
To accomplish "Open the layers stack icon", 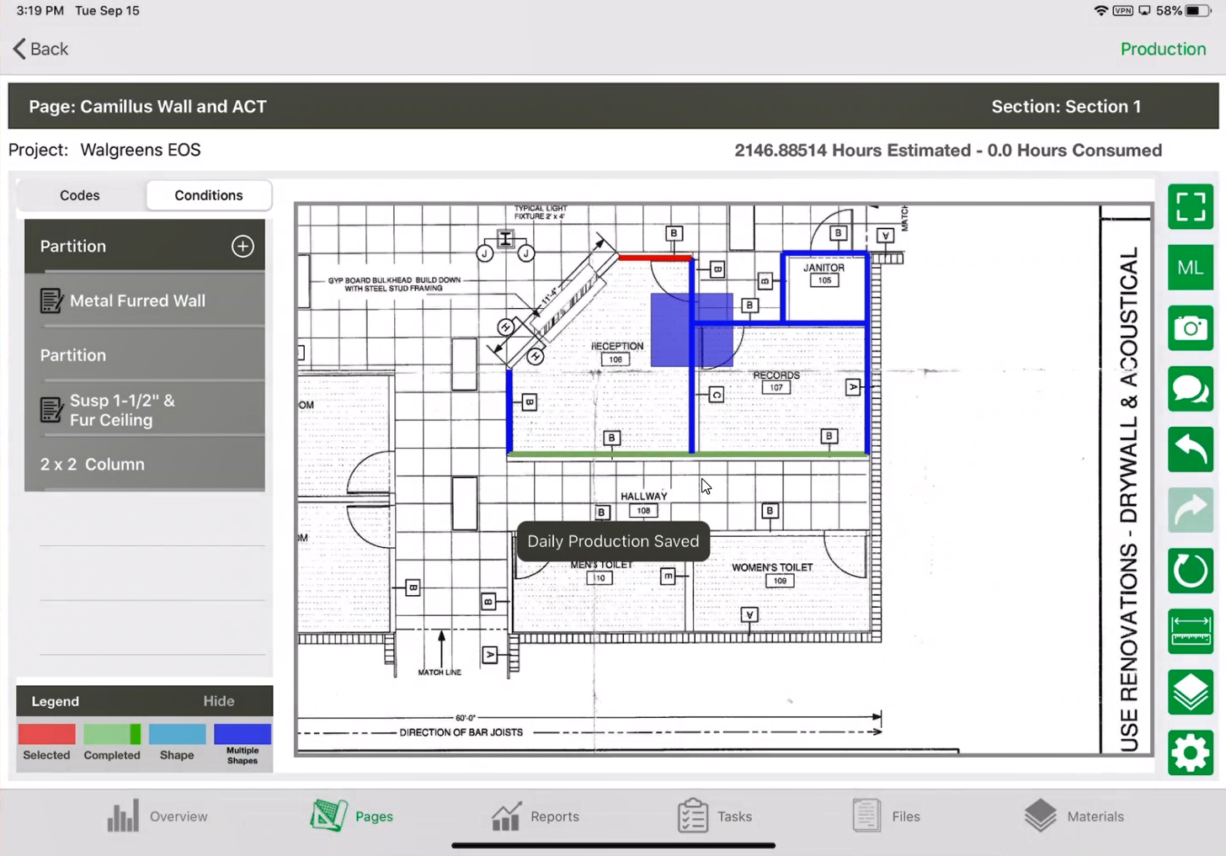I will (1190, 692).
